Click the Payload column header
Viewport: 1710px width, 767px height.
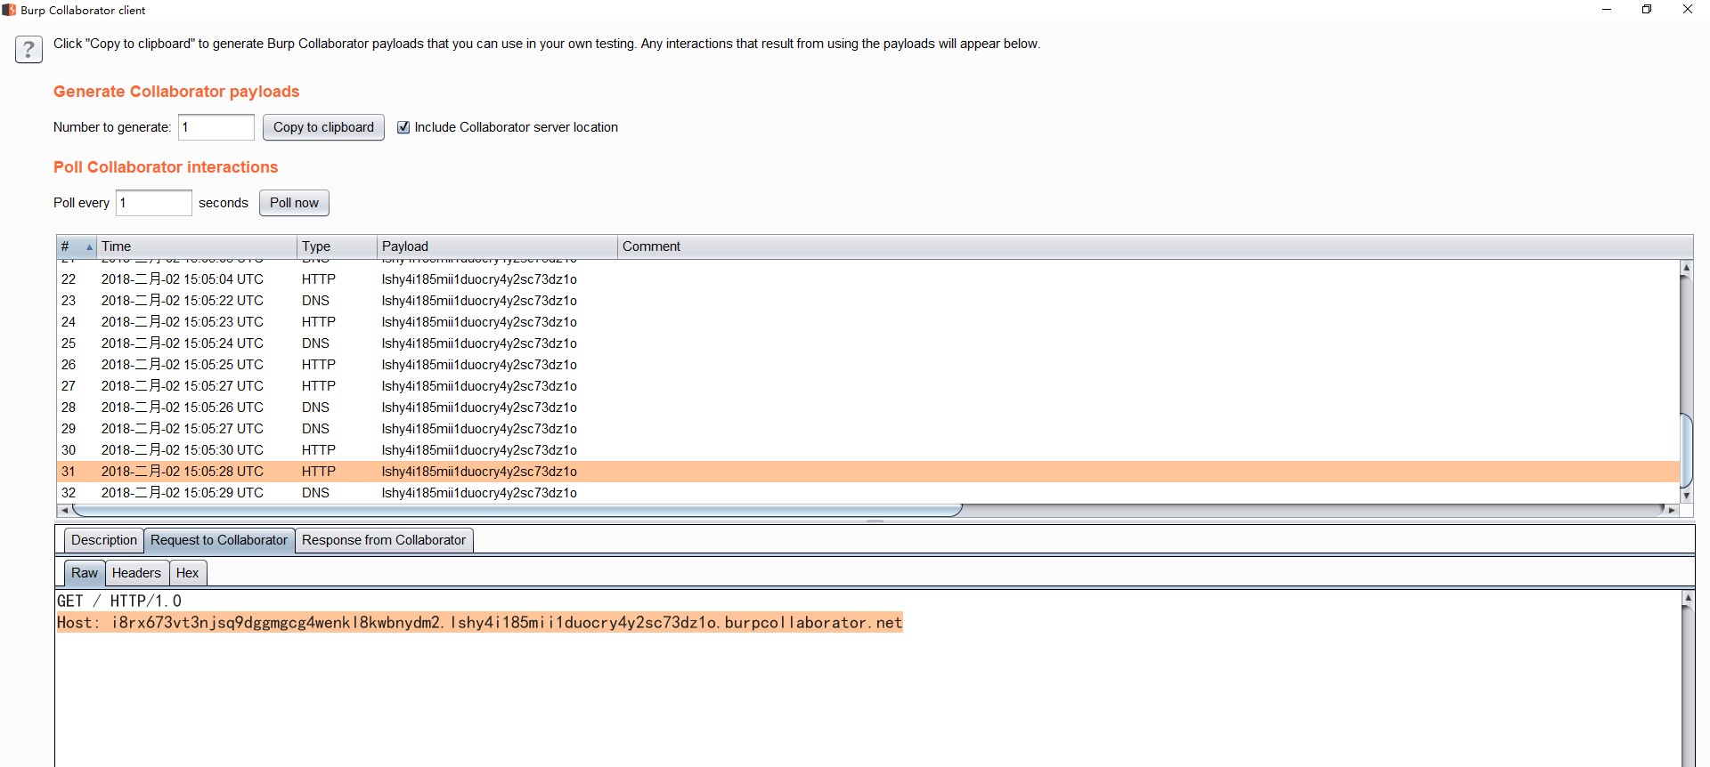pyautogui.click(x=497, y=246)
